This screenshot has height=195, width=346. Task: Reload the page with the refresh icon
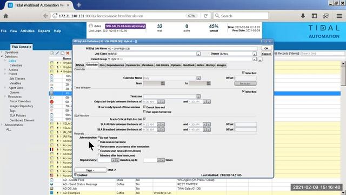tap(205, 16)
